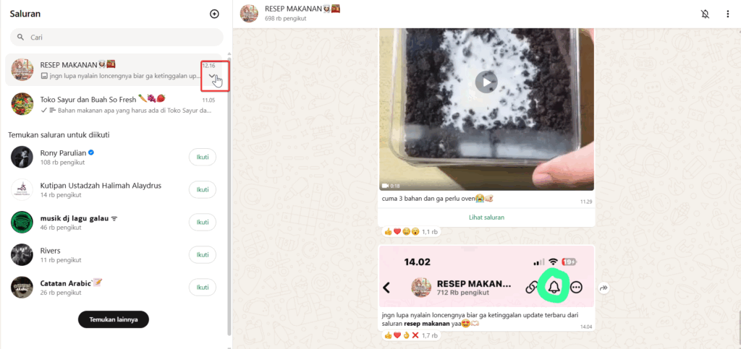
Task: Click the search magnifier icon
Action: coord(20,38)
